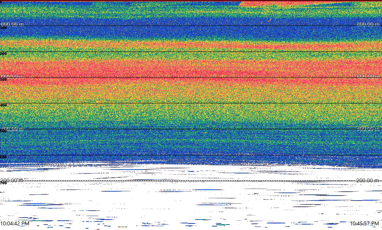
Task: Click the right-side 400.00 m depth label
Action: point(368,129)
